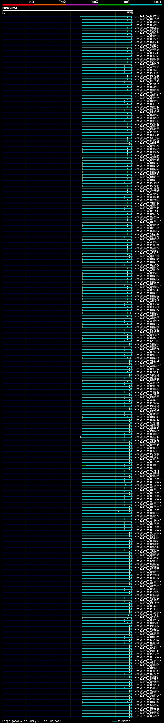Open the UniRef100_Q40302 entry

point(147,408)
